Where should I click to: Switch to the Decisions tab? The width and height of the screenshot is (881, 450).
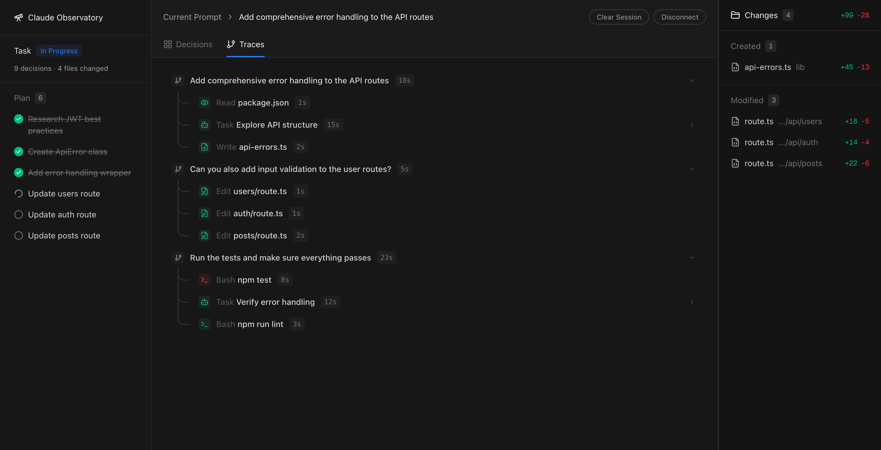(x=188, y=45)
